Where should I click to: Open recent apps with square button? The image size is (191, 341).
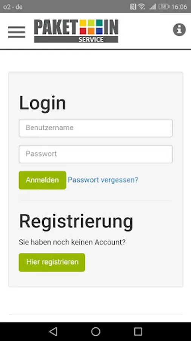point(138,332)
